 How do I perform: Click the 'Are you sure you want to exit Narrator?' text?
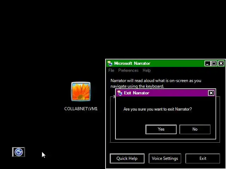tap(157, 109)
